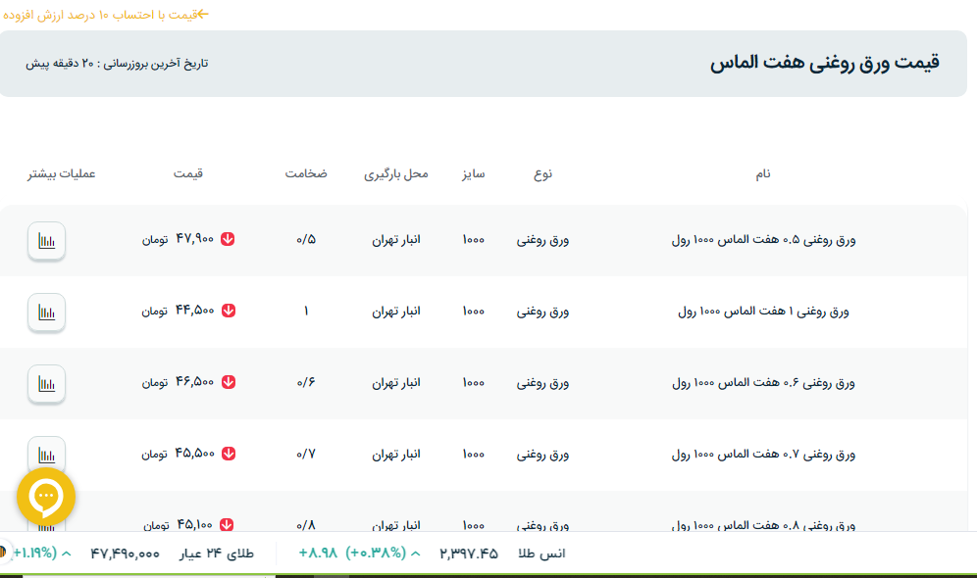The width and height of the screenshot is (977, 578).
Task: Expand the chevron next to طلای ۲۴ عیار change
Action: [x=67, y=554]
